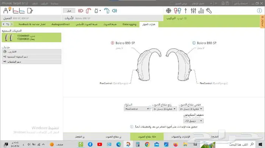This screenshot has height=148, width=265.
Task: Click the right hearing aid illustration
Action: click(x=149, y=64)
